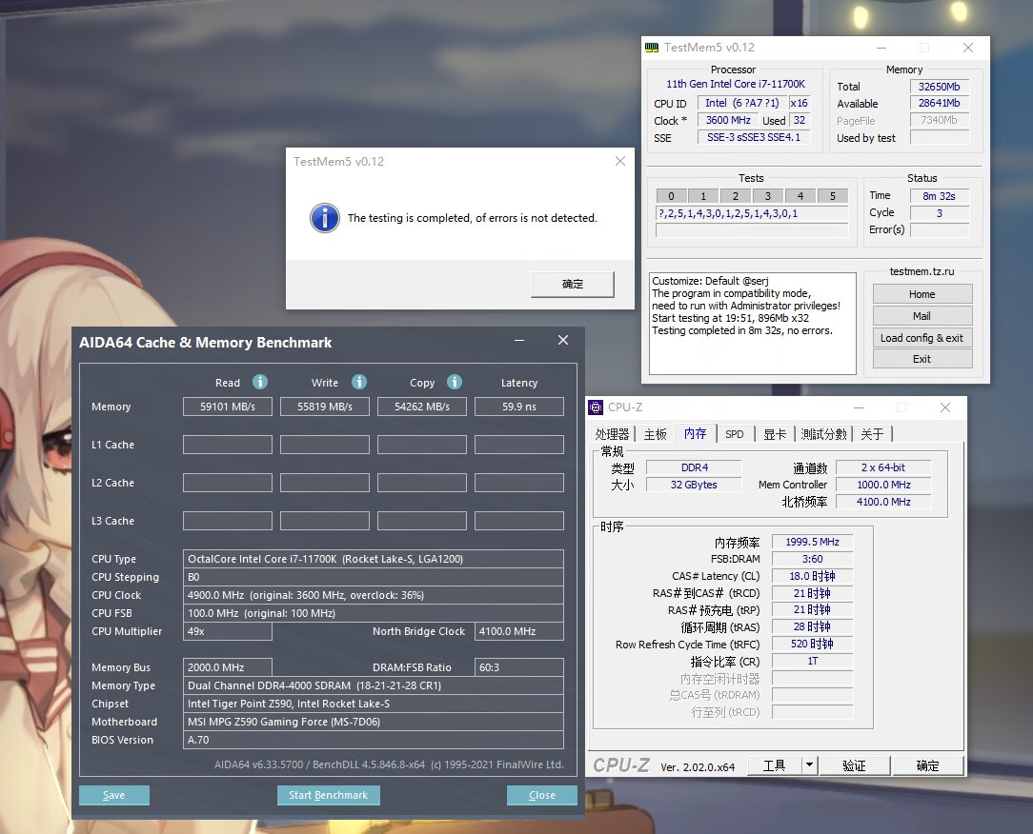Minimize the CPU-Z window

coord(859,407)
